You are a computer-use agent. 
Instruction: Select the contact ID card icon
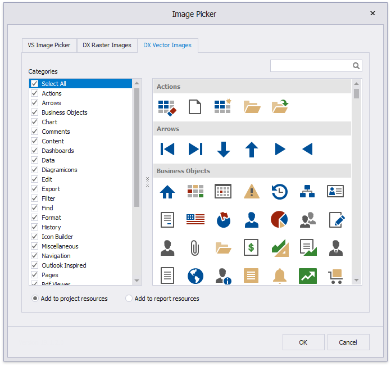coord(335,191)
